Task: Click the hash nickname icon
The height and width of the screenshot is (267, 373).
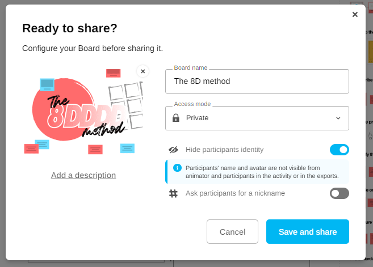Action: click(x=174, y=193)
